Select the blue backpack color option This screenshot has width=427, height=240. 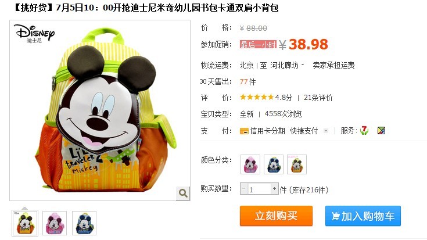coord(274,164)
